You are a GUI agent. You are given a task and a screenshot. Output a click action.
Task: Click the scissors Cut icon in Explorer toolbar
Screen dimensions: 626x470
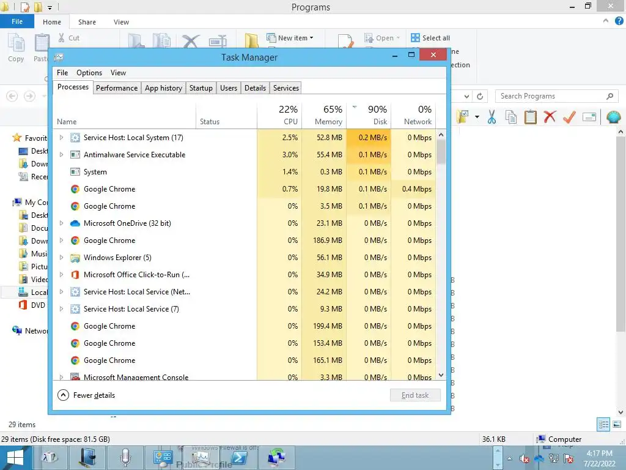[x=492, y=117]
